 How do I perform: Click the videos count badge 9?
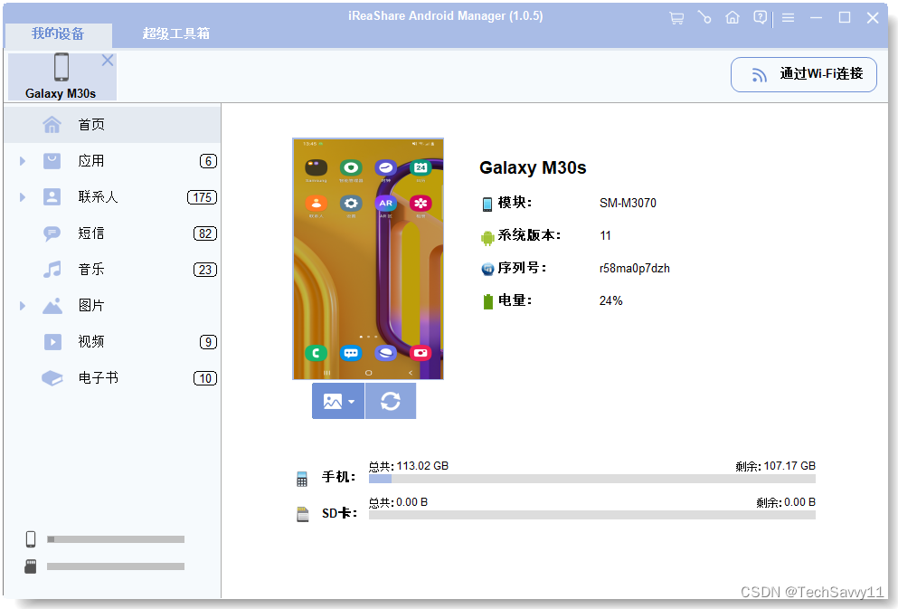click(208, 342)
